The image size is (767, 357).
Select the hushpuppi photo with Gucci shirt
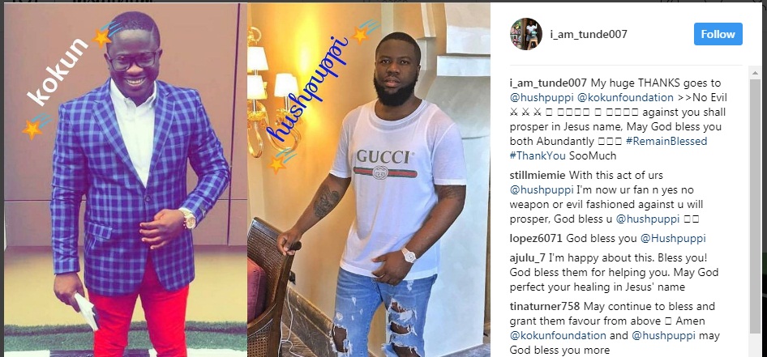369,180
